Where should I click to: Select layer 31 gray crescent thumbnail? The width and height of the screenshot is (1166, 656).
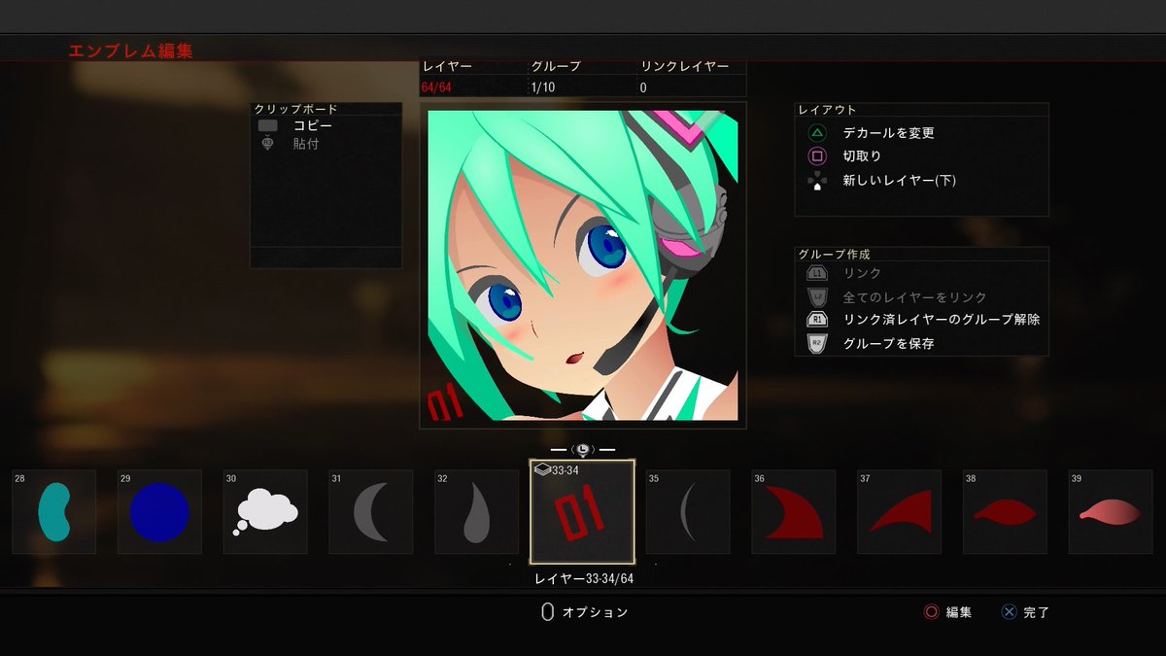click(x=371, y=512)
